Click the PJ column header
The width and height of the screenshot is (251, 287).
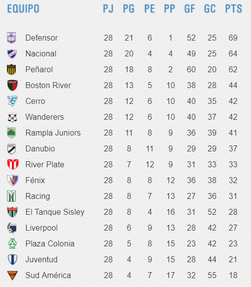(x=108, y=8)
